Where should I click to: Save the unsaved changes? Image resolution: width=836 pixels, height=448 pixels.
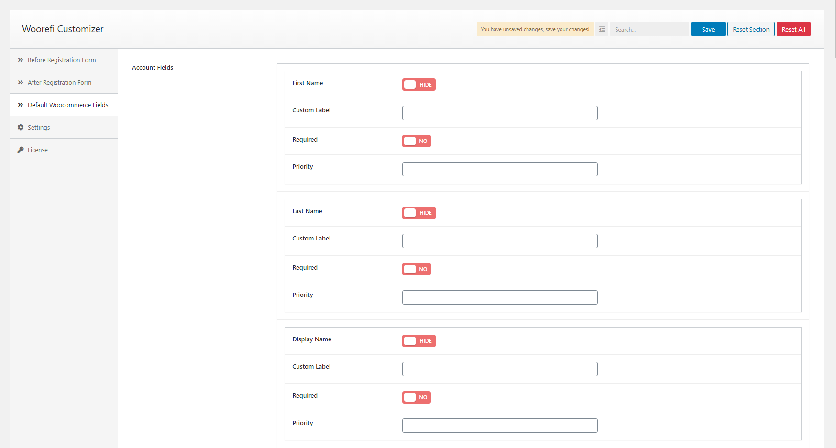click(x=708, y=29)
